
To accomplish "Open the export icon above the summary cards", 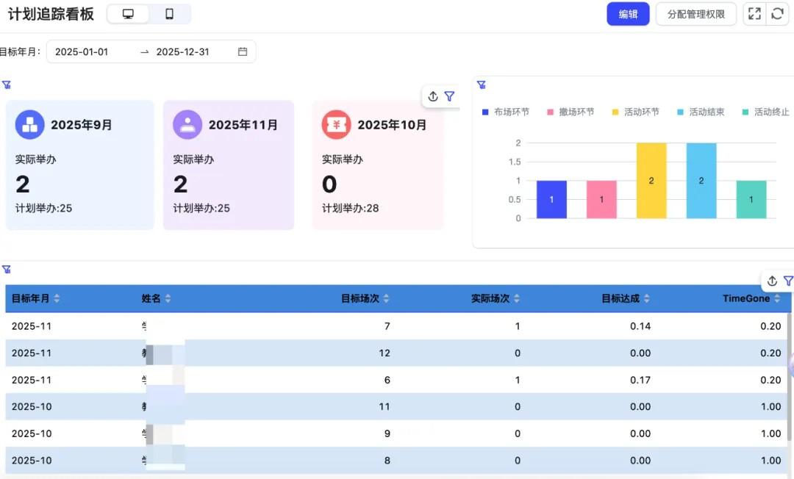I will pos(433,96).
